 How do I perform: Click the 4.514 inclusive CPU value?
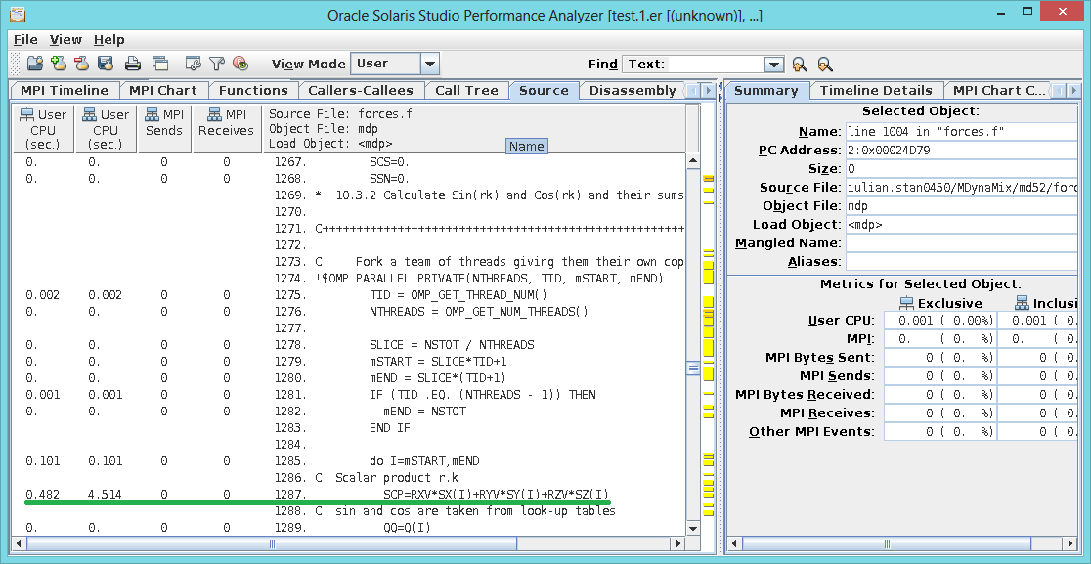point(105,495)
